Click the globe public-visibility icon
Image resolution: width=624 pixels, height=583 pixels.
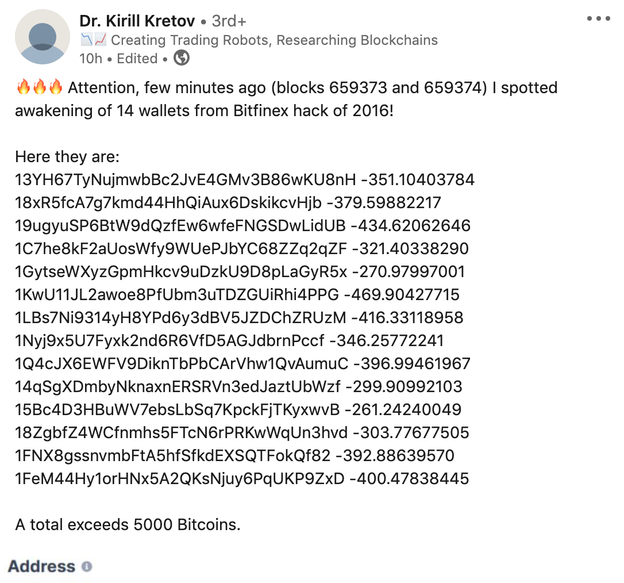click(182, 58)
